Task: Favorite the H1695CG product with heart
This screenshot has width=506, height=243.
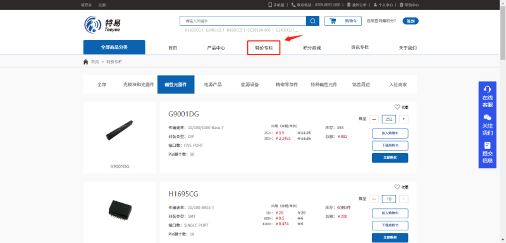Action: [397, 187]
